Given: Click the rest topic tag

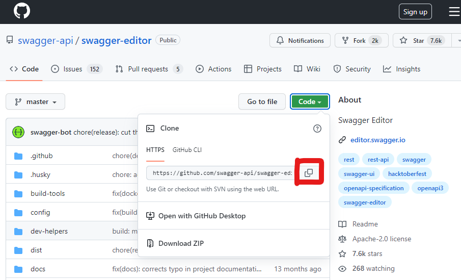Looking at the screenshot, I should (x=349, y=160).
